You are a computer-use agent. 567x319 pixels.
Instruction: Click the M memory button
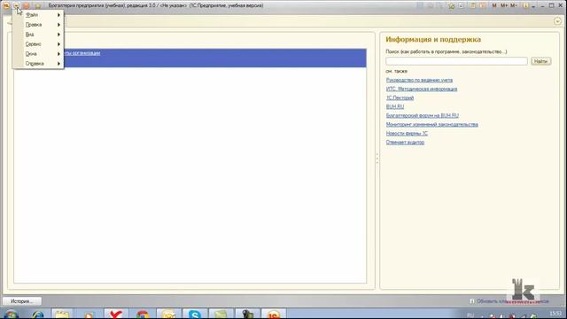[x=494, y=5]
